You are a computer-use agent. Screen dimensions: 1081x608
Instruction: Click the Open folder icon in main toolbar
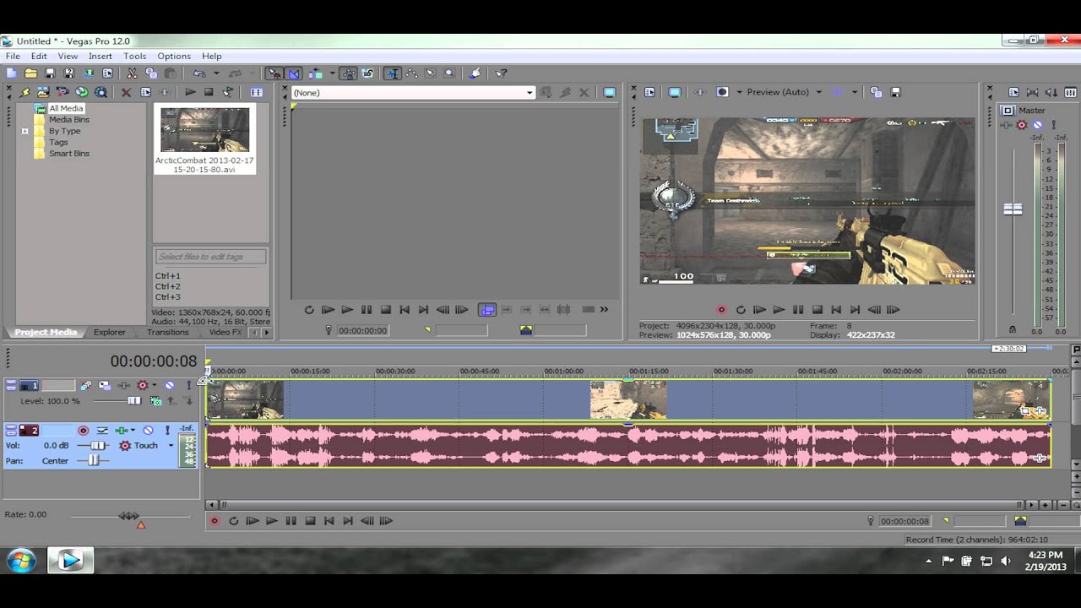30,73
